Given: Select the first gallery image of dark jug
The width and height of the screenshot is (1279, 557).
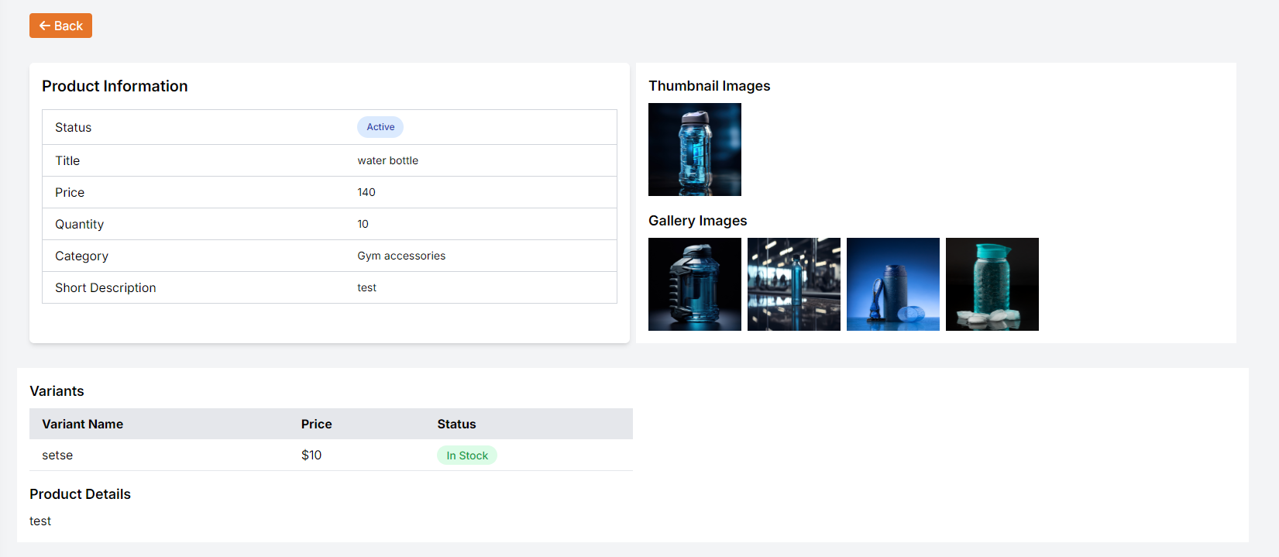Looking at the screenshot, I should click(694, 284).
